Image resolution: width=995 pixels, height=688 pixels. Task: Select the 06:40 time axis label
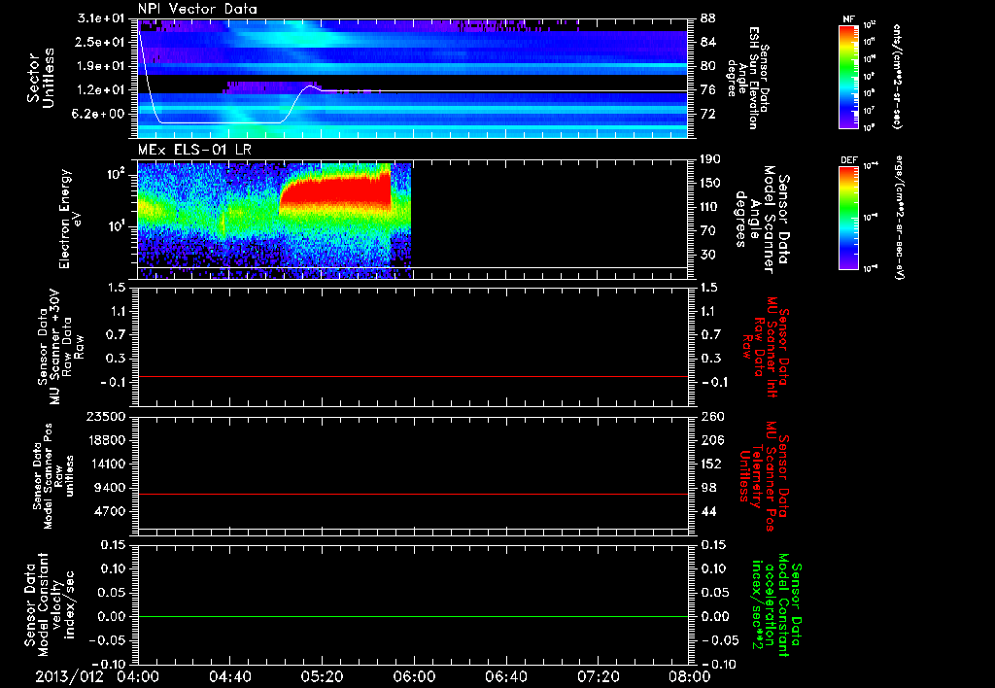(507, 676)
